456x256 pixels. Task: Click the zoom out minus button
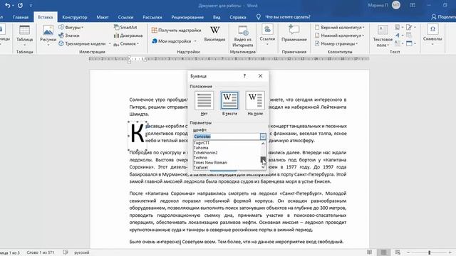click(408, 252)
